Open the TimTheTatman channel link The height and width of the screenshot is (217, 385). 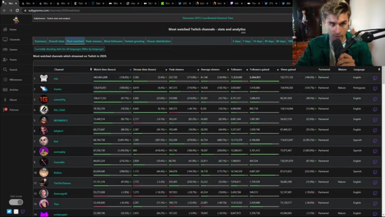pyautogui.click(x=62, y=183)
